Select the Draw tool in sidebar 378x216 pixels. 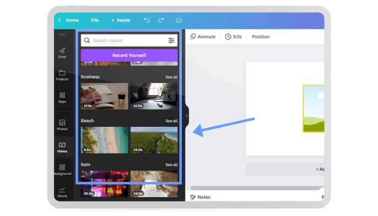pyautogui.click(x=62, y=53)
